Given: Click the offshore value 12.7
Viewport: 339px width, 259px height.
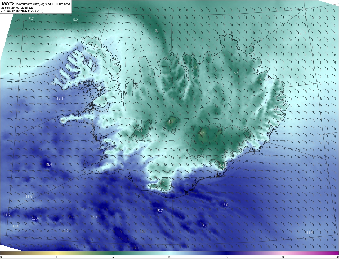Looking at the screenshot, I should coord(65,231).
